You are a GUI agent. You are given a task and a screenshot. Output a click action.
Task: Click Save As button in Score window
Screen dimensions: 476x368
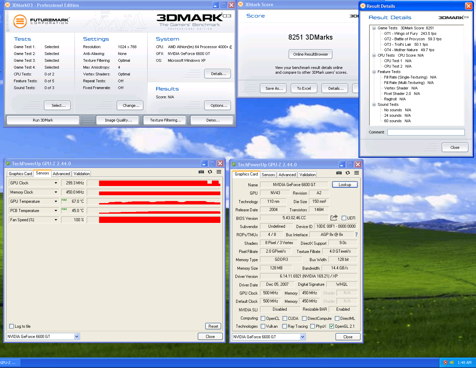(x=273, y=88)
